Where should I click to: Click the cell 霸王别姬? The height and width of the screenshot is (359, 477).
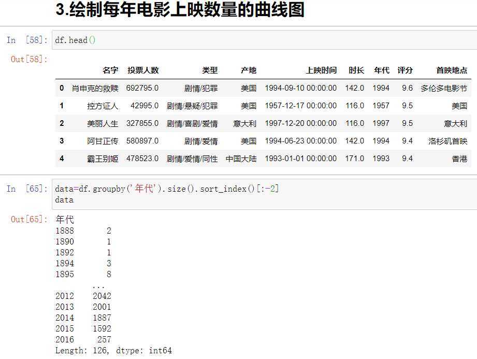click(103, 159)
